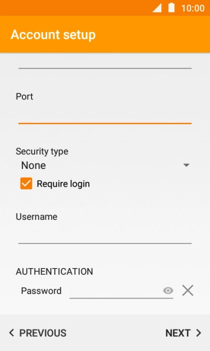Select the None security type value
210x351 pixels.
click(x=33, y=165)
